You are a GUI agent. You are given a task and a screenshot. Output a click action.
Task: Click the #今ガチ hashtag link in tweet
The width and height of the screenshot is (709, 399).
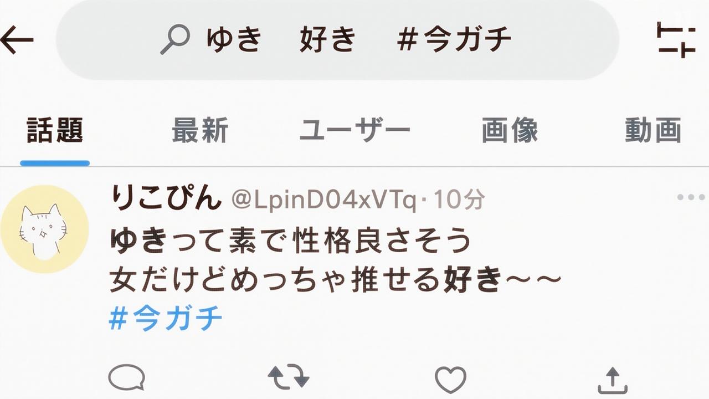[x=165, y=319]
